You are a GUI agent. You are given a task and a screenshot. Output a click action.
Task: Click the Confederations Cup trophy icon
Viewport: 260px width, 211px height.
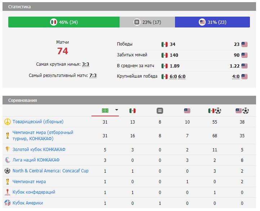(x=7, y=192)
